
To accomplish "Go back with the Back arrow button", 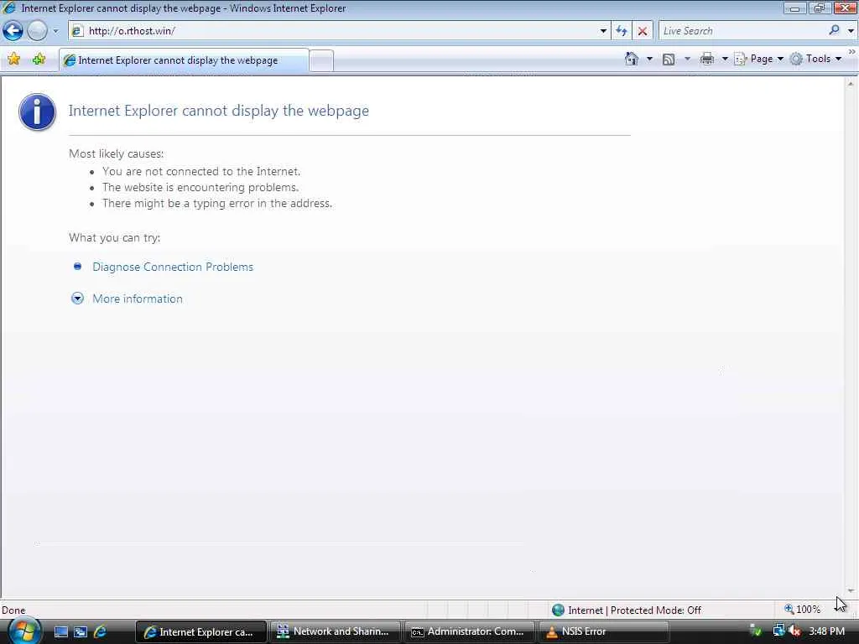I will (x=13, y=31).
